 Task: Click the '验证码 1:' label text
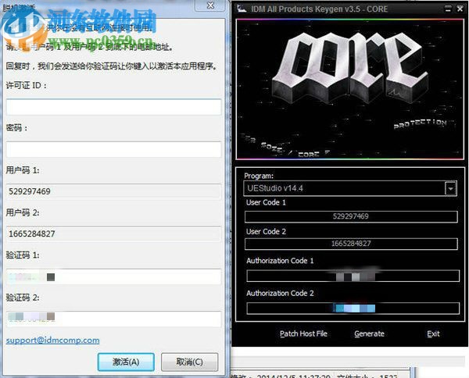23,255
